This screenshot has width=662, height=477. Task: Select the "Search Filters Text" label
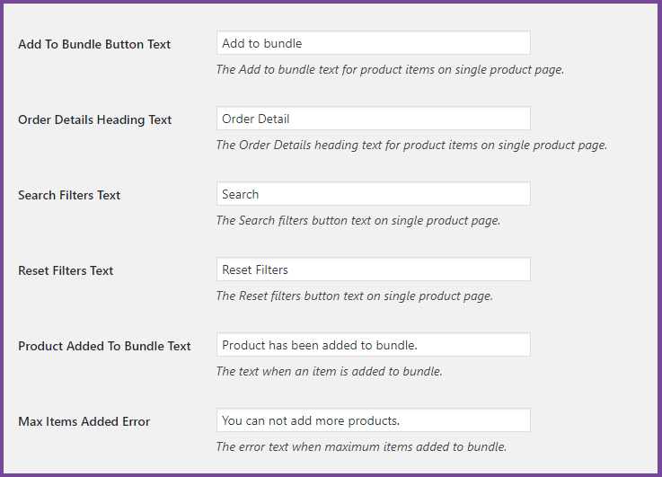coord(69,195)
